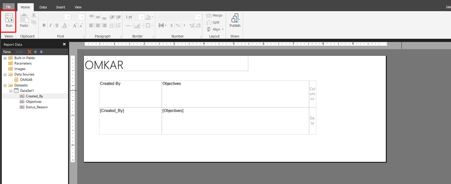Run the report preview

click(x=9, y=21)
